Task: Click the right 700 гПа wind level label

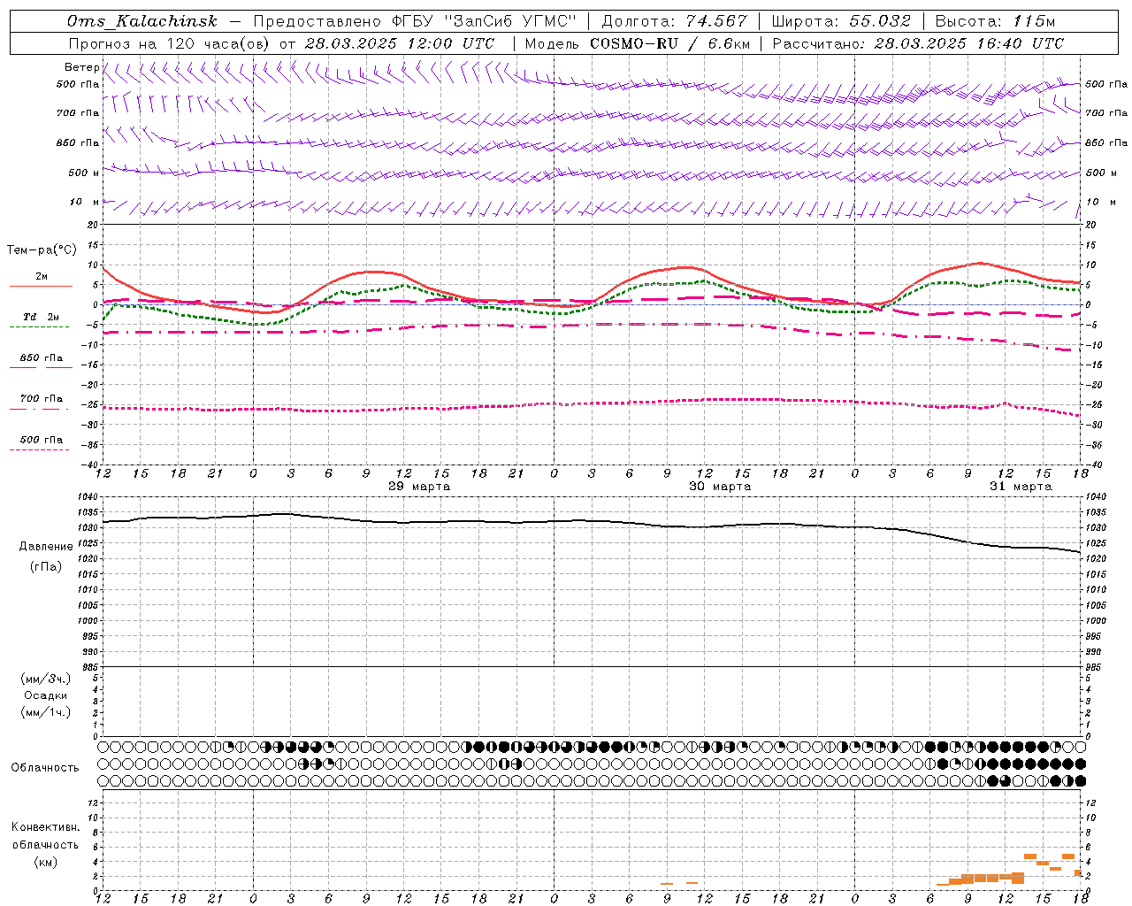Action: [1106, 112]
